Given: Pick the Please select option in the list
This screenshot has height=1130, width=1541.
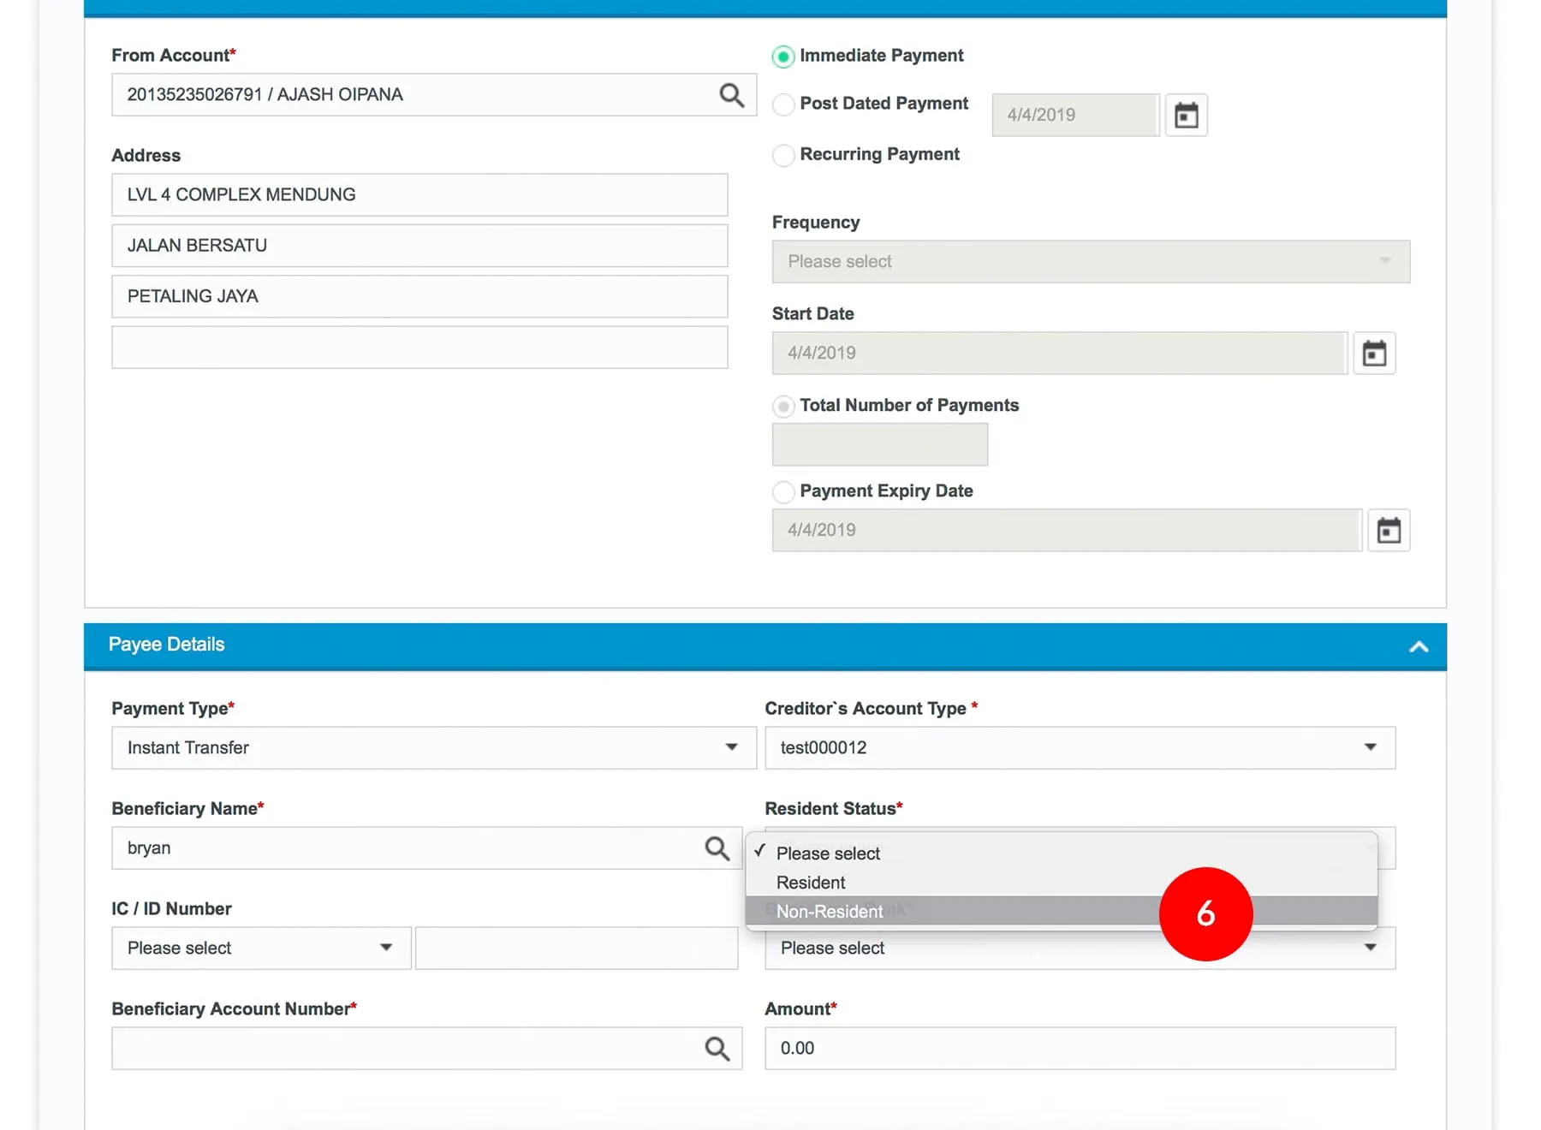Looking at the screenshot, I should point(827,853).
